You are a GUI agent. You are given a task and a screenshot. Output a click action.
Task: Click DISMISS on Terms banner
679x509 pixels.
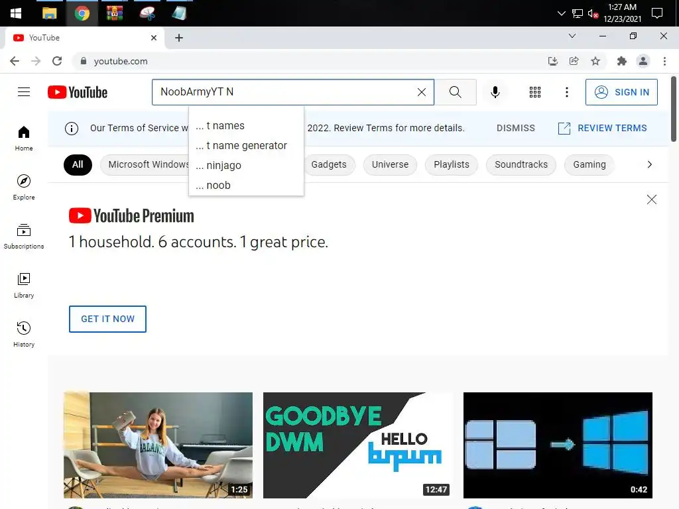point(515,128)
